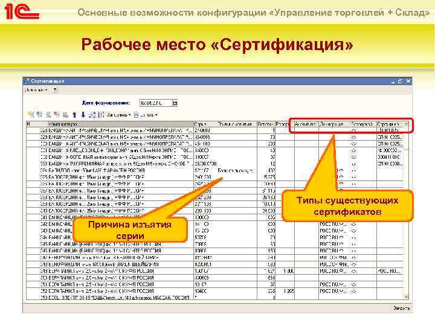Select the reserve cell showing 1.205

(x=285, y=291)
